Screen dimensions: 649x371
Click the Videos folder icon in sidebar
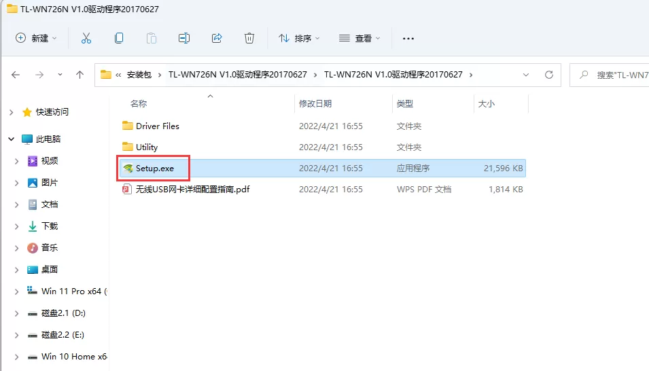(x=33, y=161)
